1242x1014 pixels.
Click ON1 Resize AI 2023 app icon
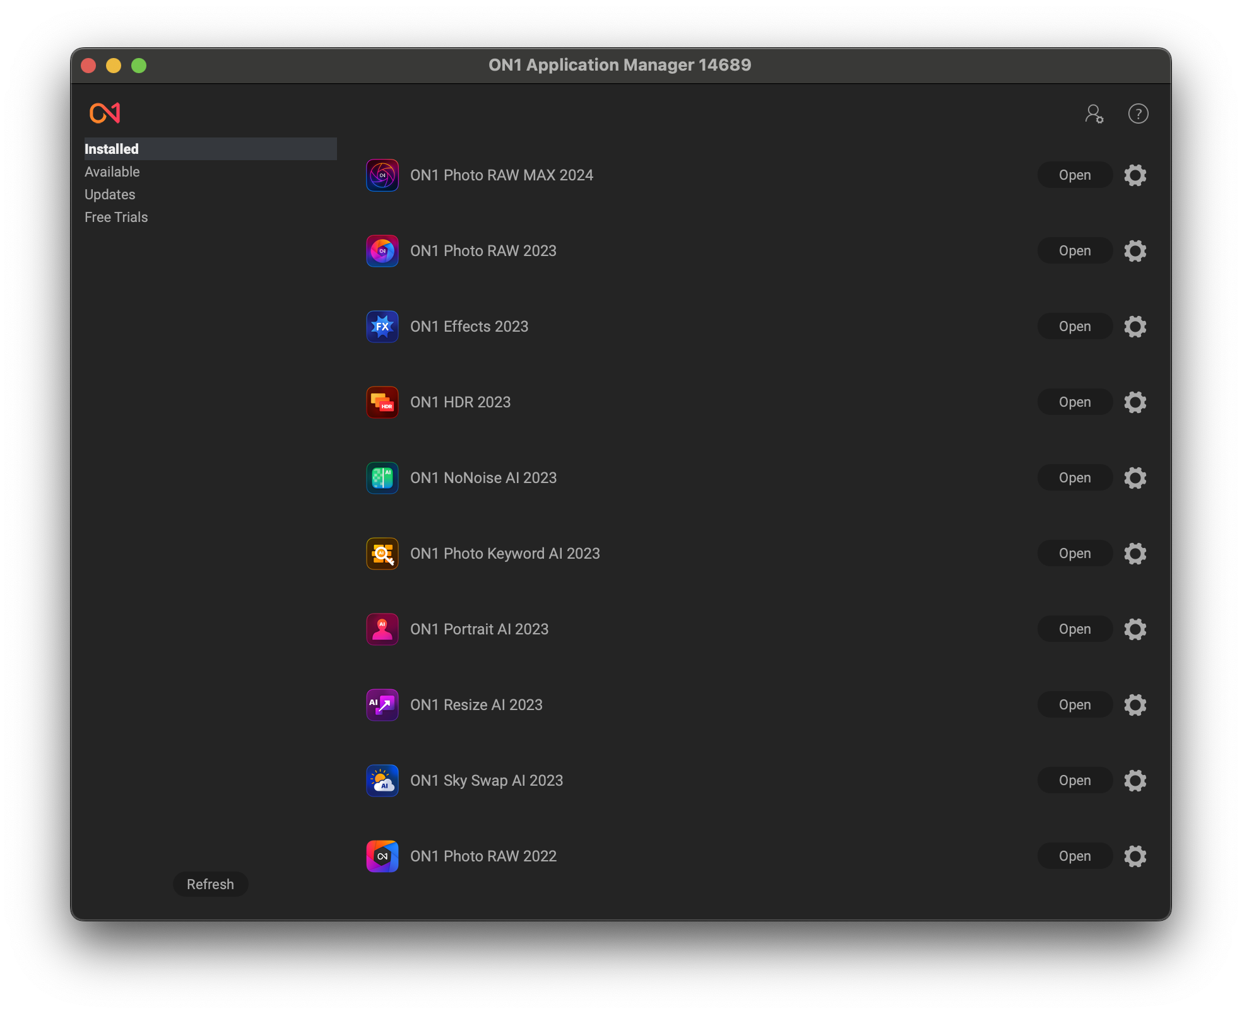[382, 705]
